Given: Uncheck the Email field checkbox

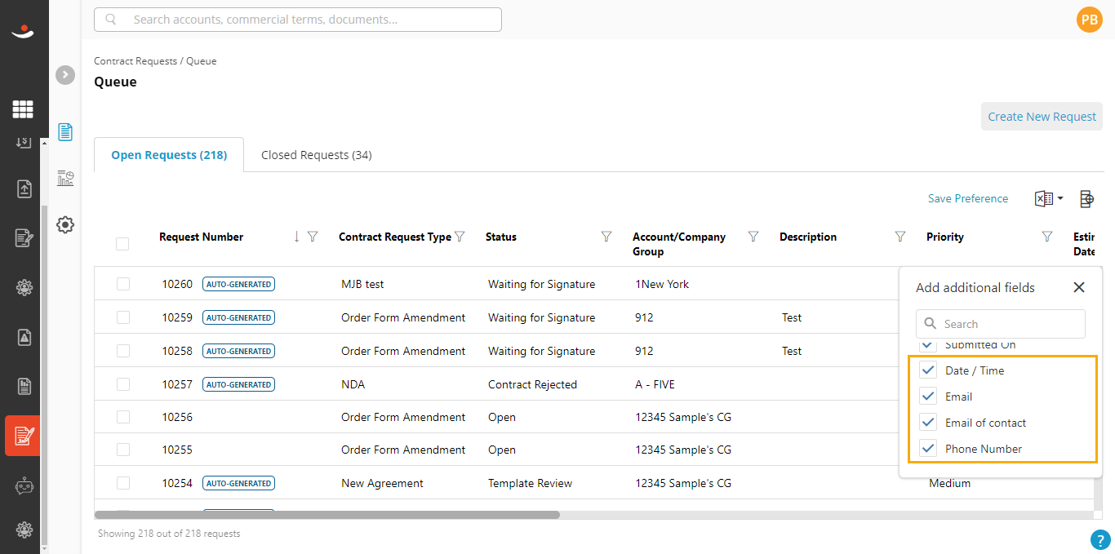Looking at the screenshot, I should tap(928, 397).
